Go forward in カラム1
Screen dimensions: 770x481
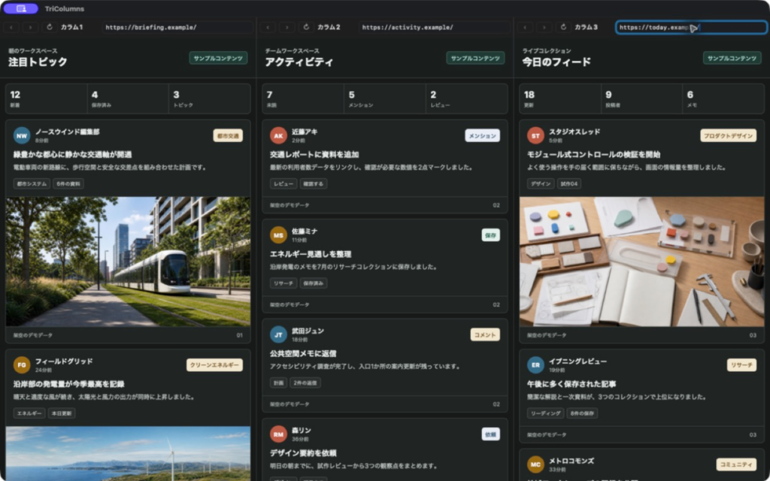coord(30,28)
